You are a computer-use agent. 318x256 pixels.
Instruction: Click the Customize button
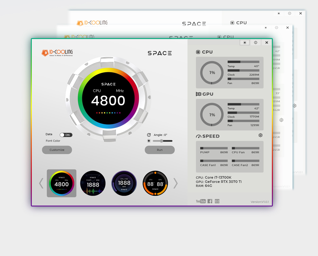coord(57,150)
